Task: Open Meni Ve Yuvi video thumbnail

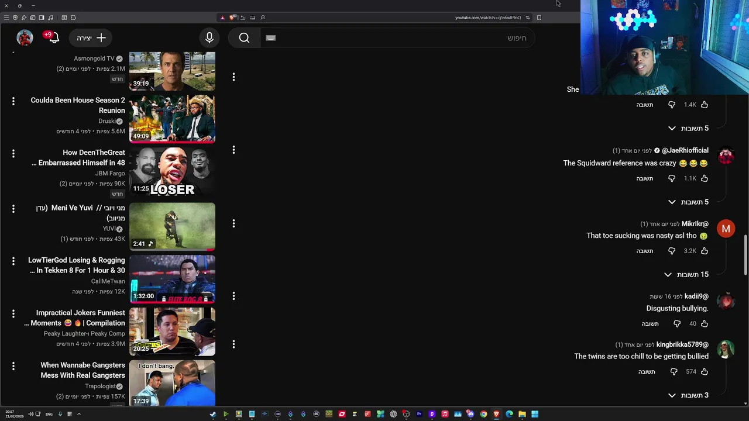Action: (172, 227)
